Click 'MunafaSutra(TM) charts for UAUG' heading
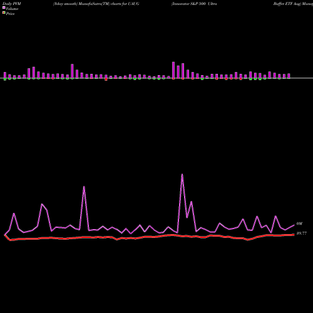 tap(109, 4)
